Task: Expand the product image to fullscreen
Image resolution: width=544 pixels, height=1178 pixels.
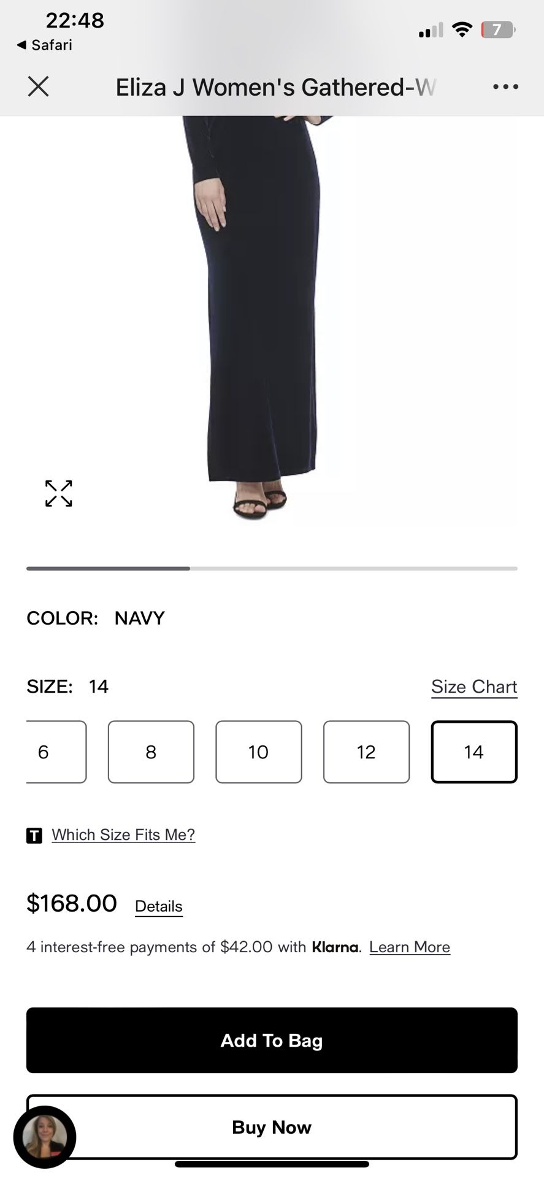Action: pos(59,493)
